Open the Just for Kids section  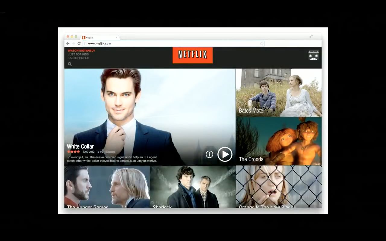click(78, 54)
